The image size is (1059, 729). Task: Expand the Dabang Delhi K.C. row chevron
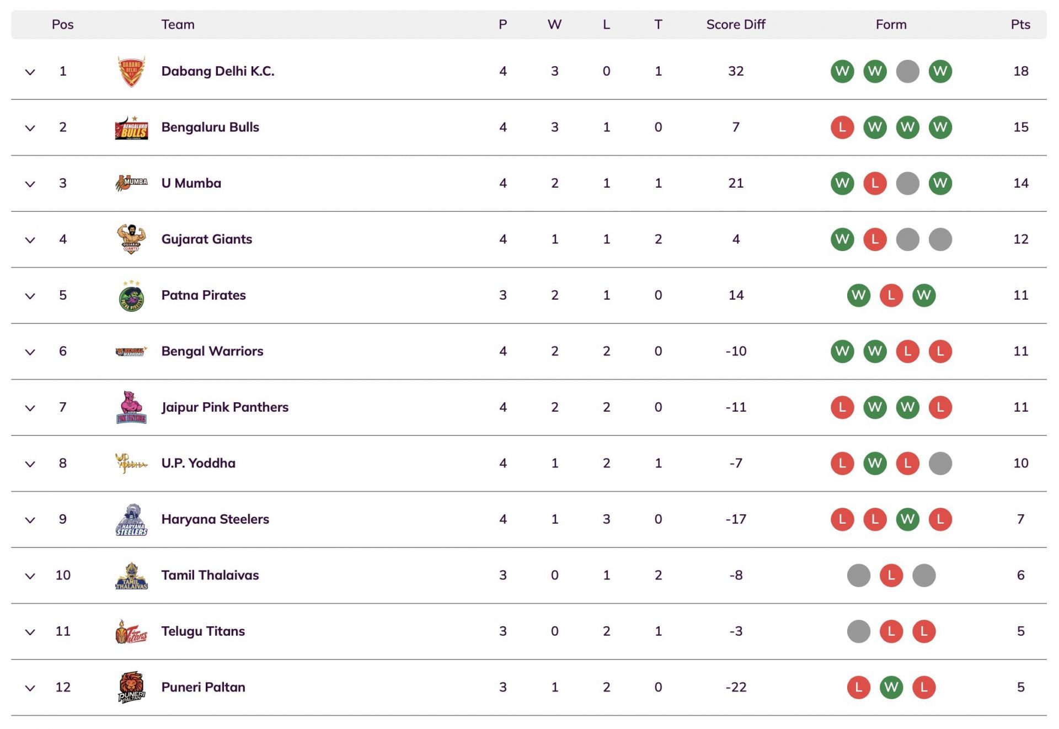pos(30,72)
